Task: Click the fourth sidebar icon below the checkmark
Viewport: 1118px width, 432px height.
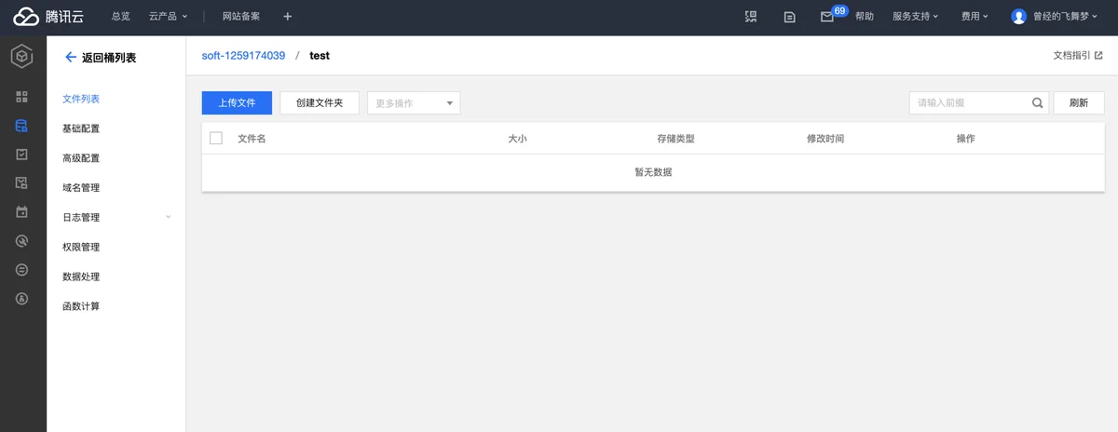Action: coord(22,183)
